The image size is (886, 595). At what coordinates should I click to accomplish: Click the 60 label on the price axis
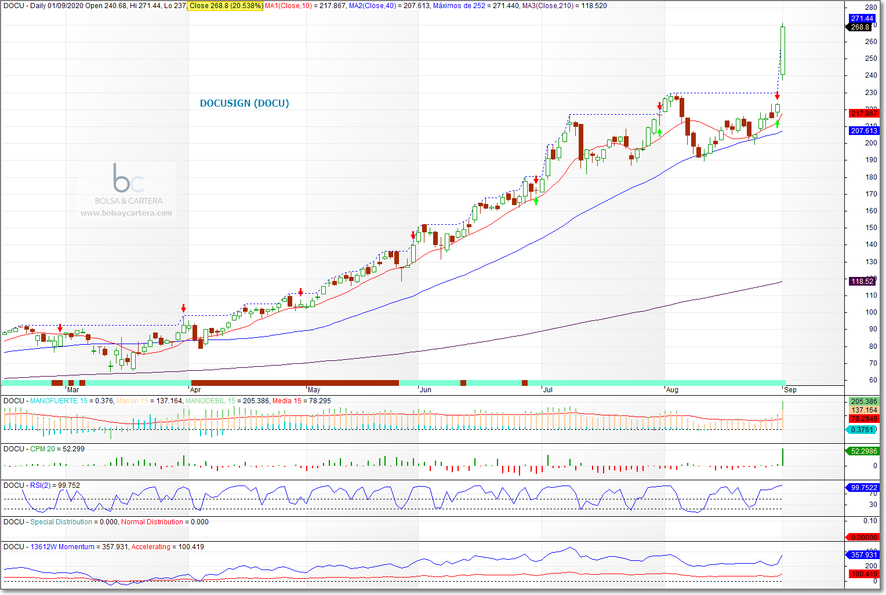click(873, 380)
